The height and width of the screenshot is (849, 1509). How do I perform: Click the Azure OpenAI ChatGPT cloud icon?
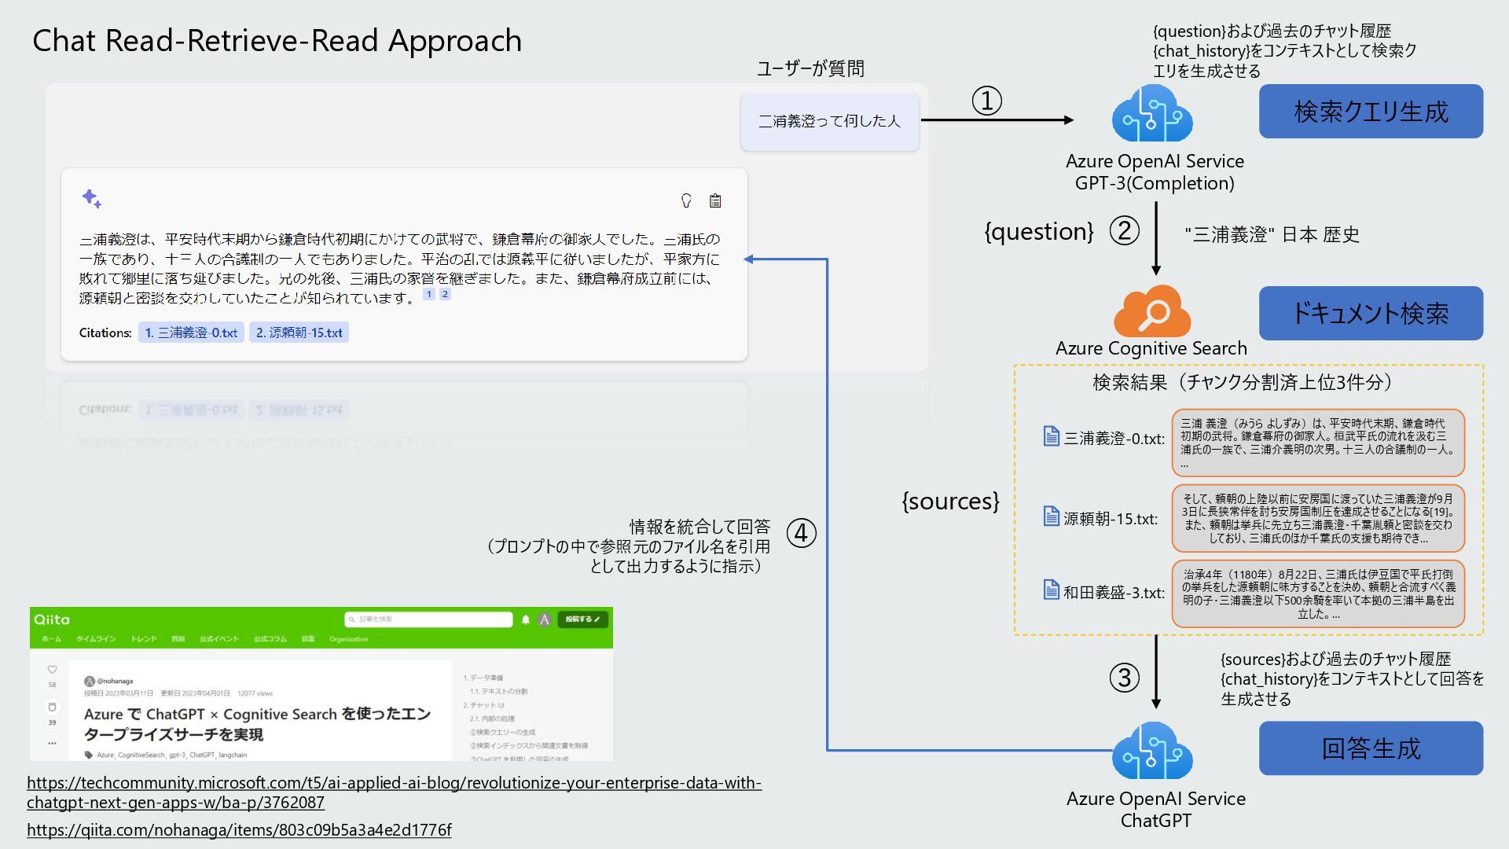1152,752
